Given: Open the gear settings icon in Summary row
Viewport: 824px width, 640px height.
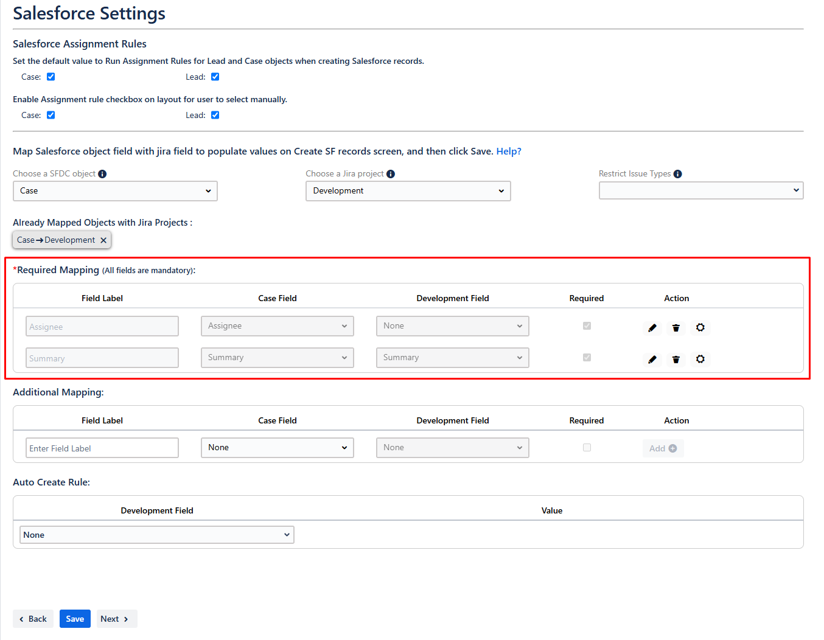Looking at the screenshot, I should pyautogui.click(x=700, y=359).
